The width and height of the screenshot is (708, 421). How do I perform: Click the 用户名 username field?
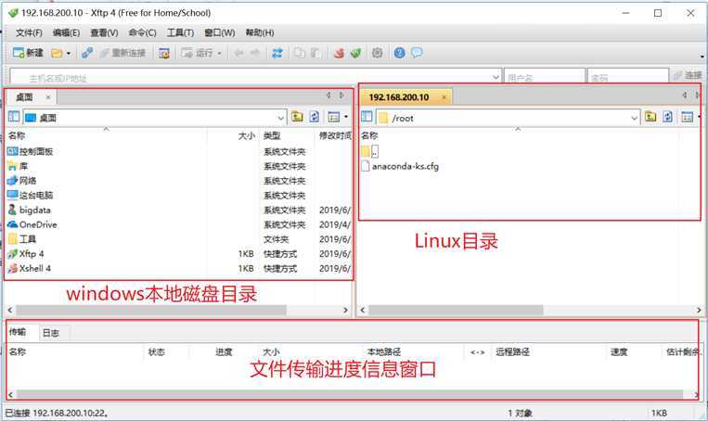coord(544,78)
